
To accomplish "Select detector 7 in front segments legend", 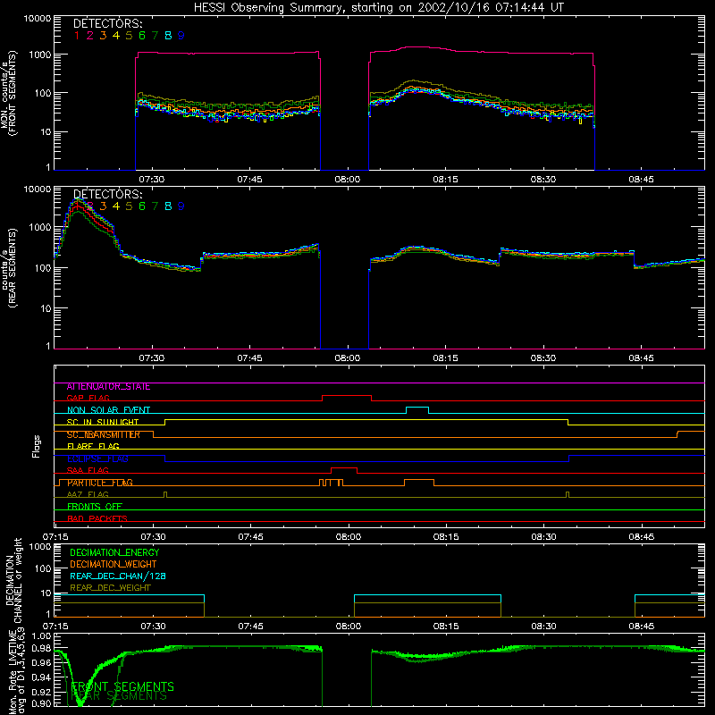I will [x=155, y=35].
